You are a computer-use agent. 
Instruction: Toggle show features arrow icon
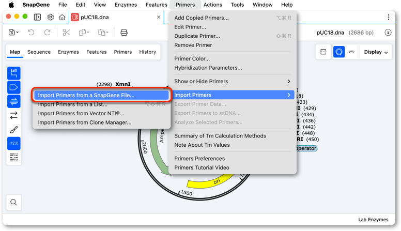click(14, 87)
